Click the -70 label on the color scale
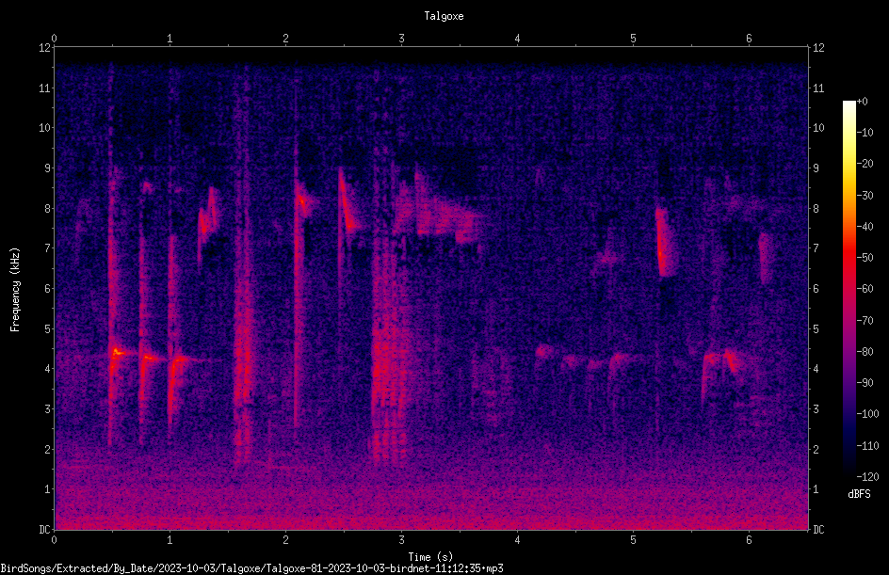Screen dimensions: 889x575 click(x=865, y=321)
